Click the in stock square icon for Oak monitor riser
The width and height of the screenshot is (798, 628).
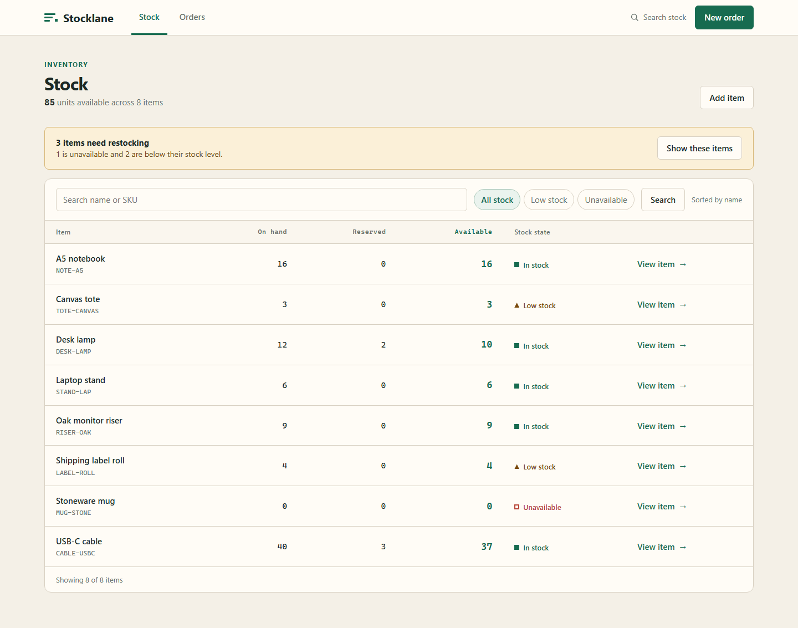pos(517,426)
